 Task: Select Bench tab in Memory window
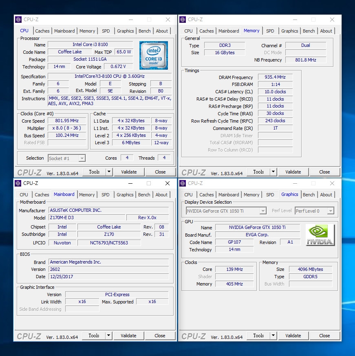click(x=309, y=31)
